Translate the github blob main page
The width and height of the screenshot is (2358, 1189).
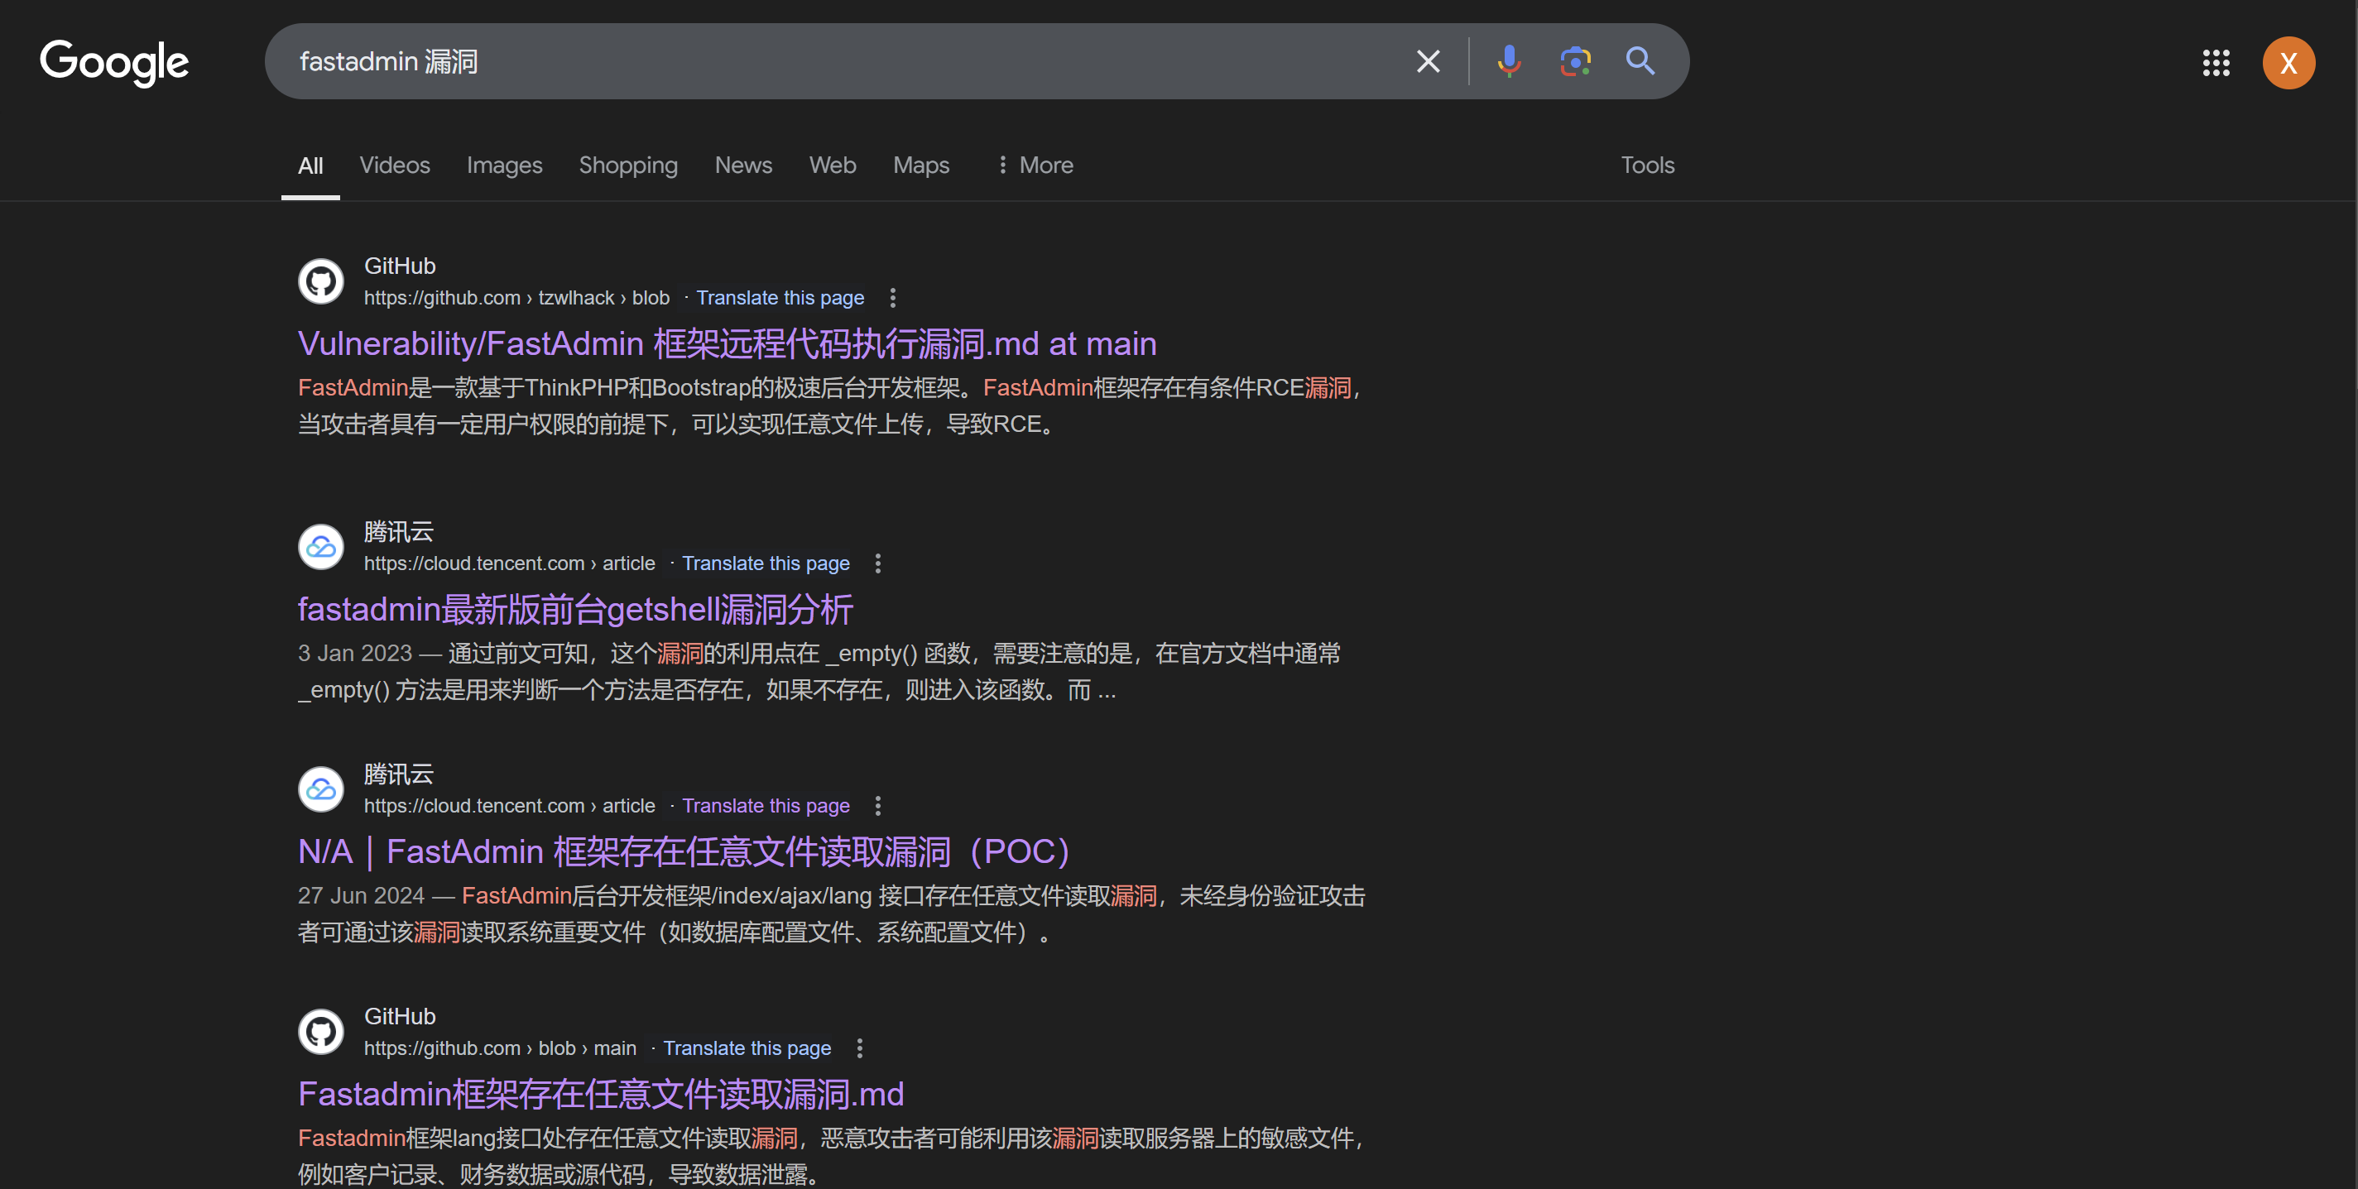(747, 1048)
